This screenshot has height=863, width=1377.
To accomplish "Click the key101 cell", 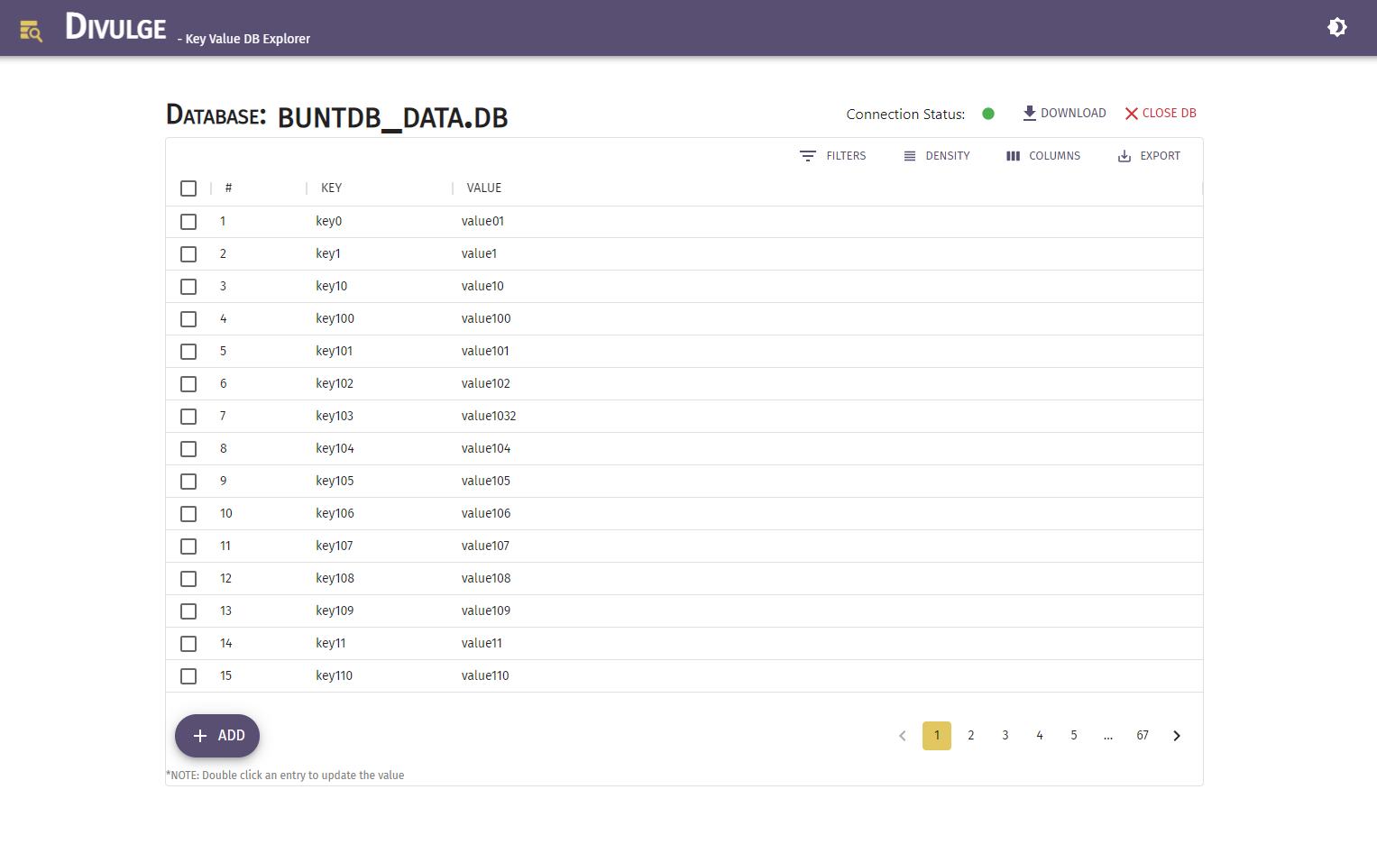I will tap(334, 352).
